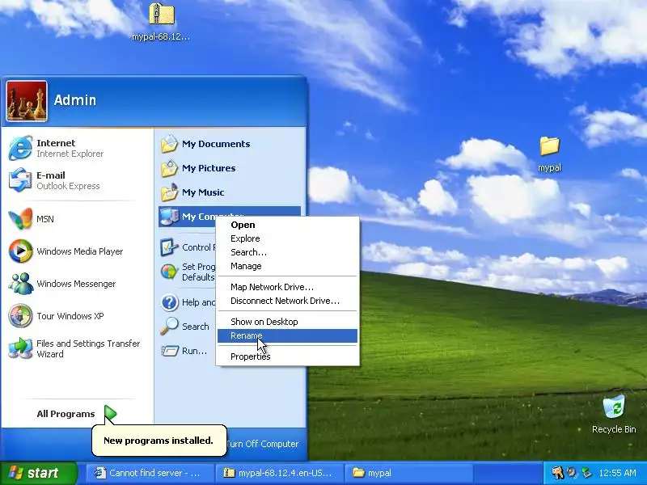Open Help and Support question mark icon
Screen dimensions: 647x485
[x=169, y=302]
